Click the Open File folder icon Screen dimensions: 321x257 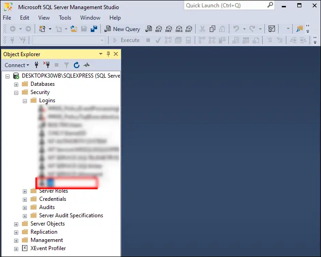coord(74,29)
